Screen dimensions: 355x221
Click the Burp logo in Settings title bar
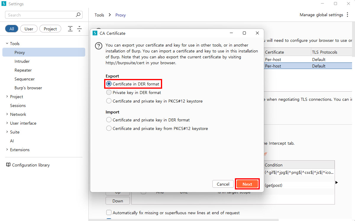4,4
